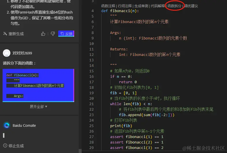Expand the code snippet with 展开全部
The height and width of the screenshot is (153, 227).
pyautogui.click(x=38, y=107)
